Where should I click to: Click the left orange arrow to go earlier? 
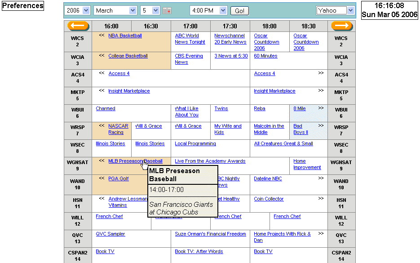78,26
